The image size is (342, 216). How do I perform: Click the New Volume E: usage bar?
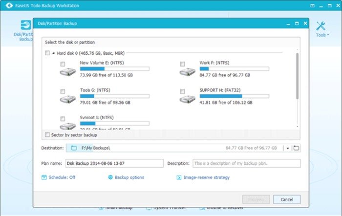pos(115,69)
